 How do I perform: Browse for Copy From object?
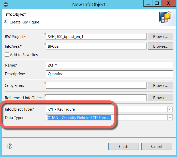[160, 86]
